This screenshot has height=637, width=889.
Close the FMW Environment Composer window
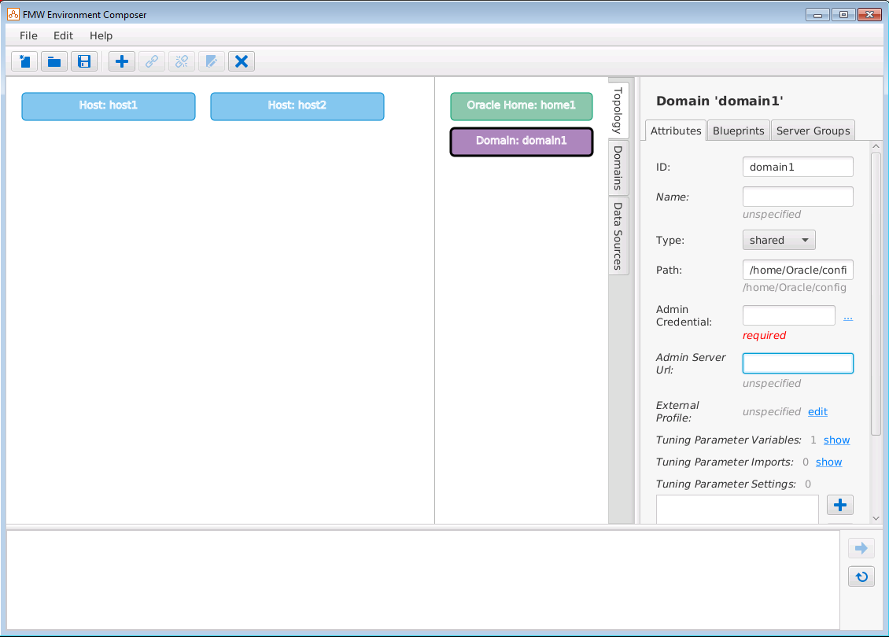coord(869,15)
